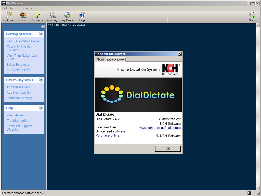Click the Buy Online toolbar icon
Screen dimensions: 261x196
pyautogui.click(x=67, y=17)
